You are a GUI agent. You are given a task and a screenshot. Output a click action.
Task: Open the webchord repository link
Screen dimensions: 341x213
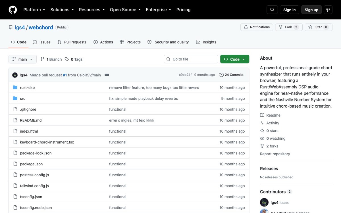[41, 28]
